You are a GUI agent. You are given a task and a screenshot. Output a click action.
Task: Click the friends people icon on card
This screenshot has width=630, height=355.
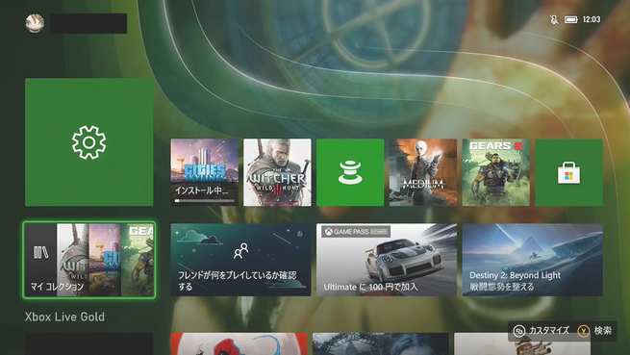click(x=241, y=250)
